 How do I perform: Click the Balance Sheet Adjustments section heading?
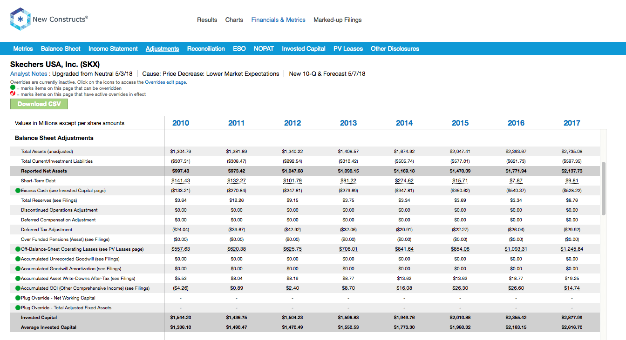pos(54,138)
